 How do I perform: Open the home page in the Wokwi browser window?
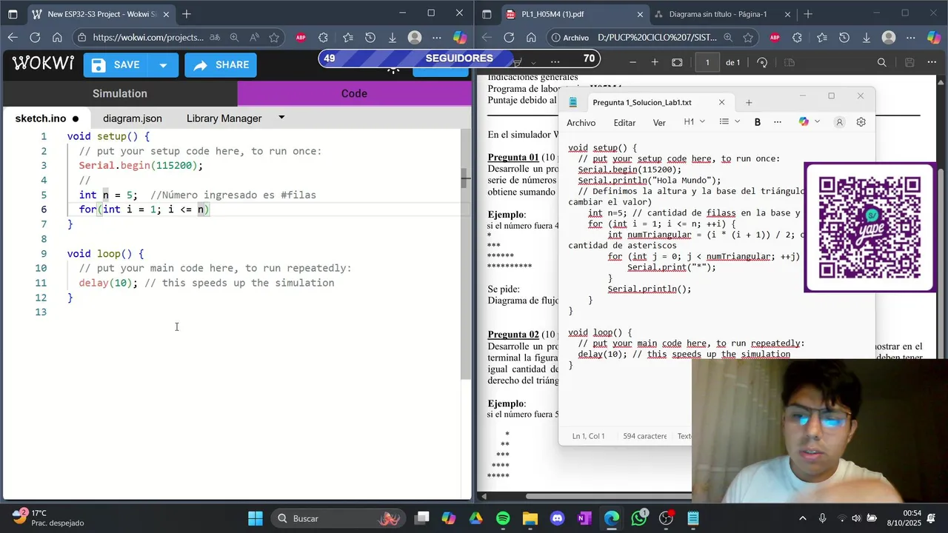tap(57, 38)
